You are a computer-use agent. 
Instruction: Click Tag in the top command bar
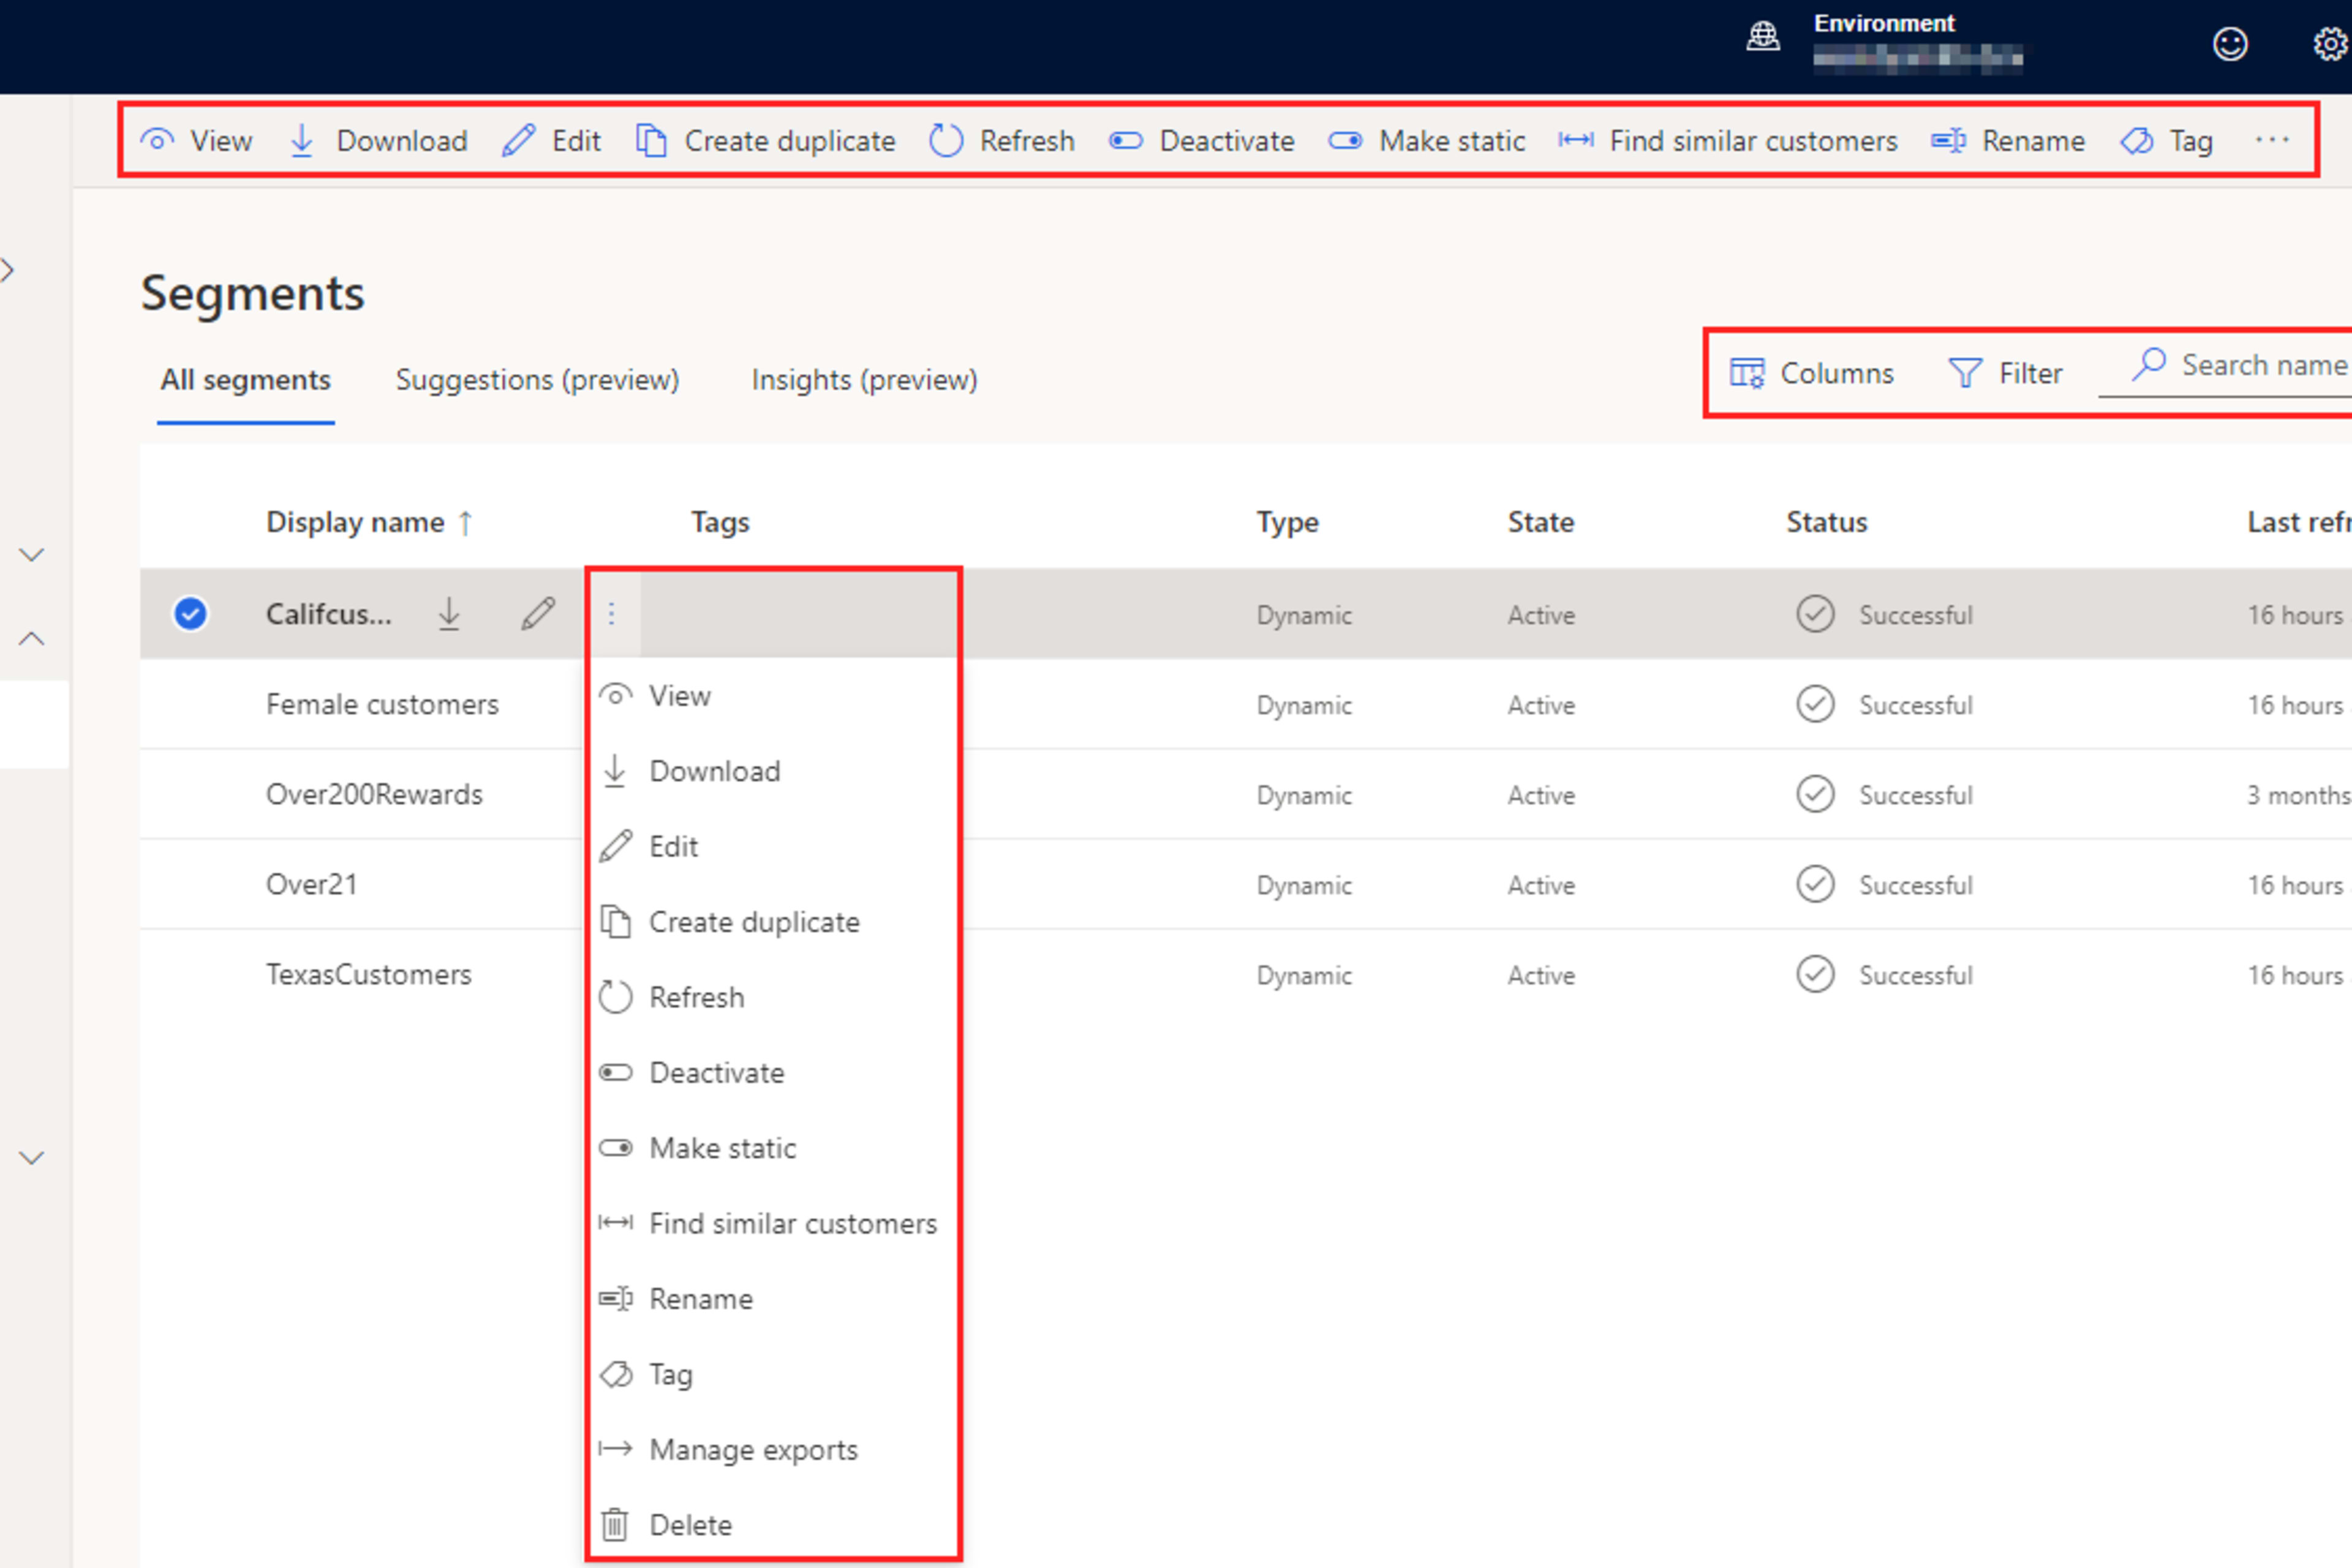click(x=2167, y=141)
